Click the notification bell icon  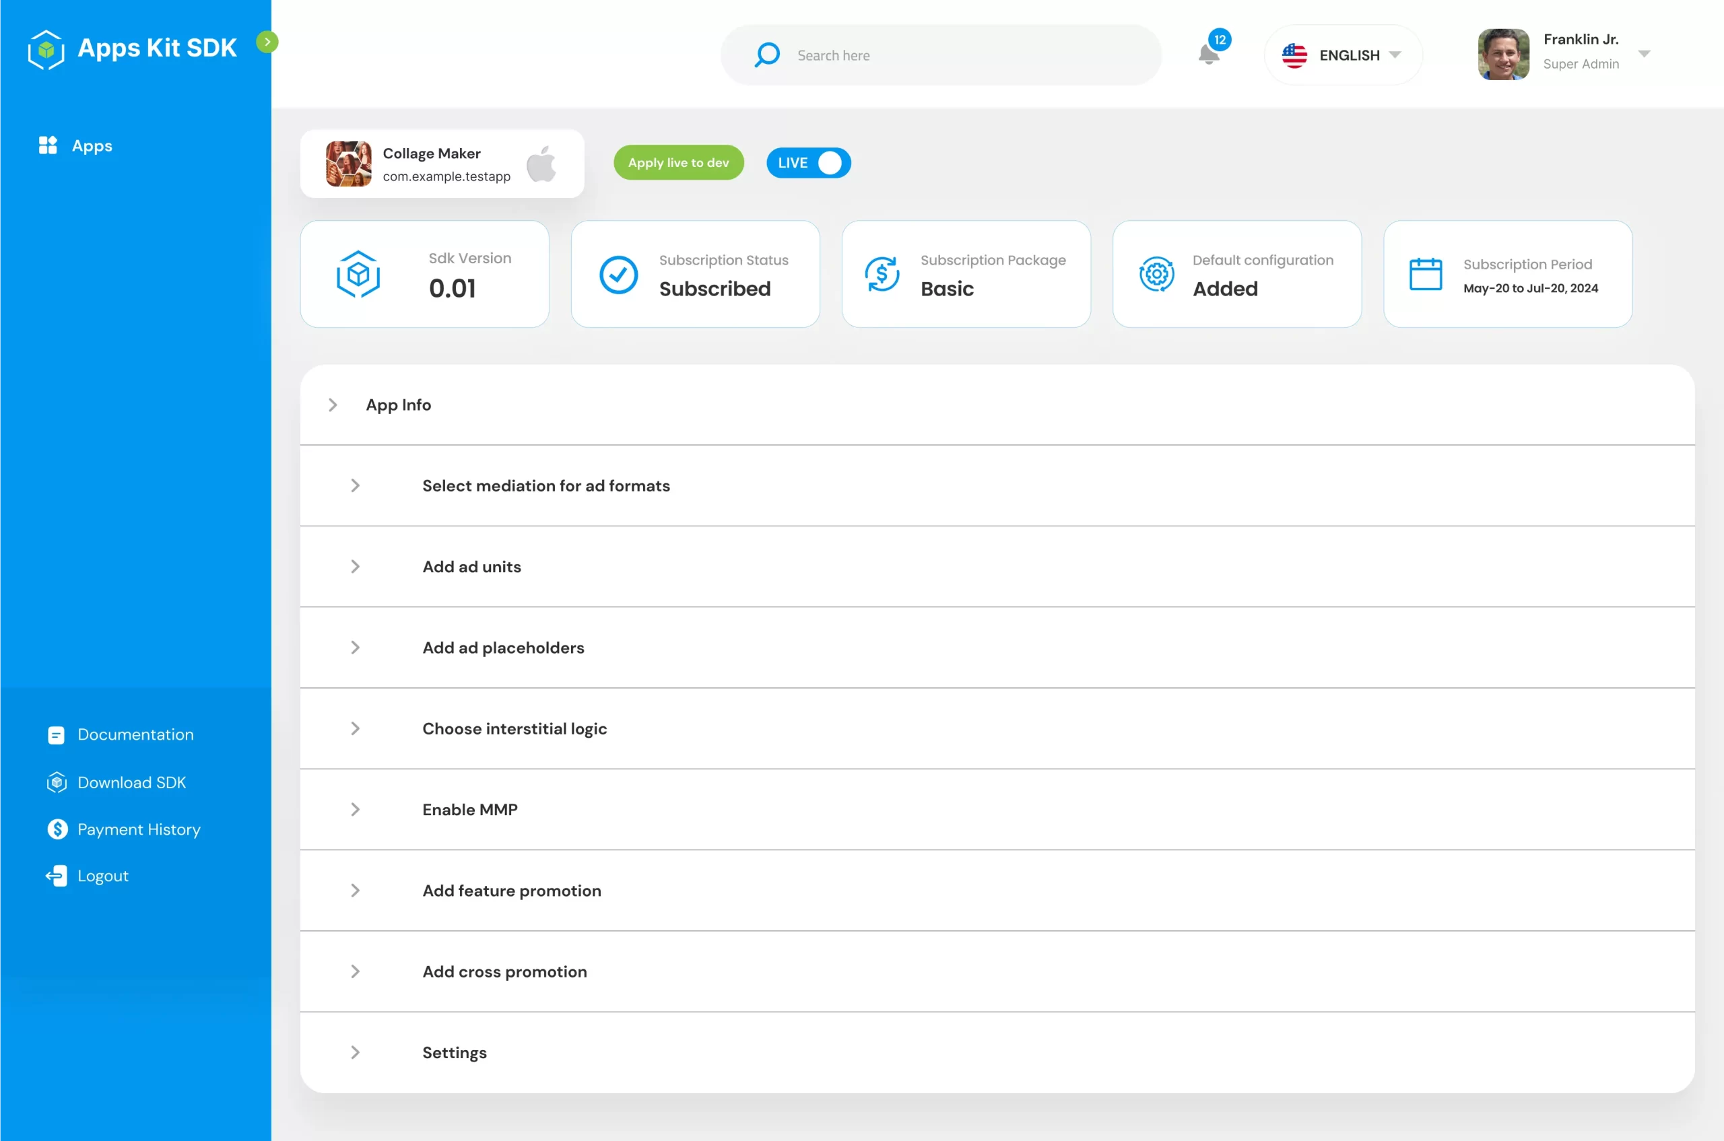coord(1208,53)
